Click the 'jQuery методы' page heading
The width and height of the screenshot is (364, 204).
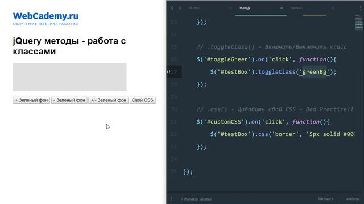[x=69, y=46]
